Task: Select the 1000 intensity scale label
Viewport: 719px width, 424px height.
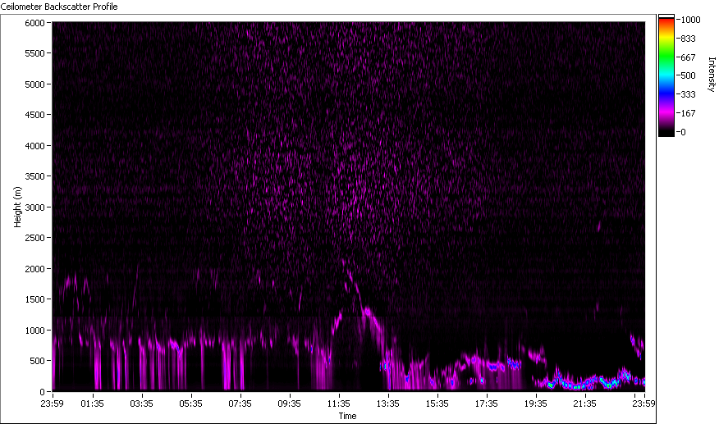Action: click(x=690, y=20)
